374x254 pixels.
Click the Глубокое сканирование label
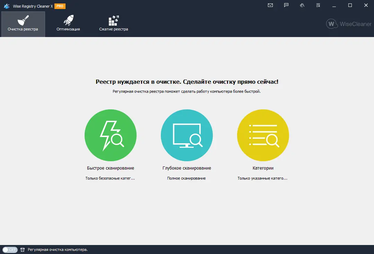(x=187, y=168)
